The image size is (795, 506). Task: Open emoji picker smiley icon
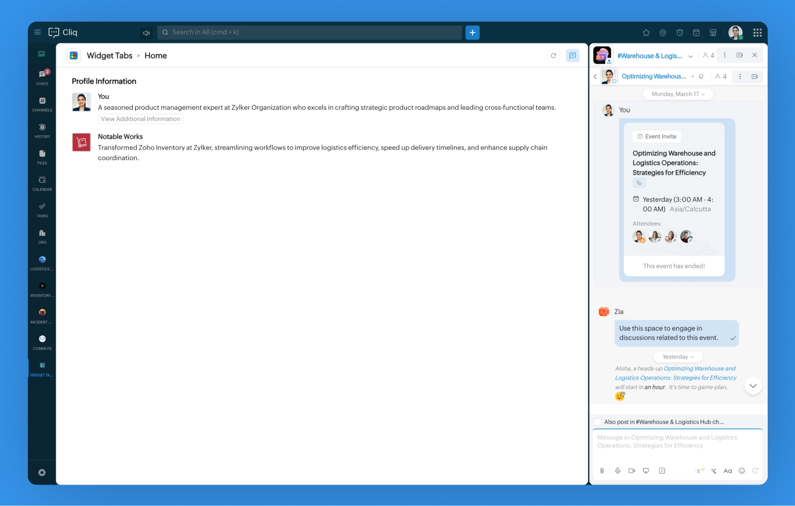coord(742,471)
